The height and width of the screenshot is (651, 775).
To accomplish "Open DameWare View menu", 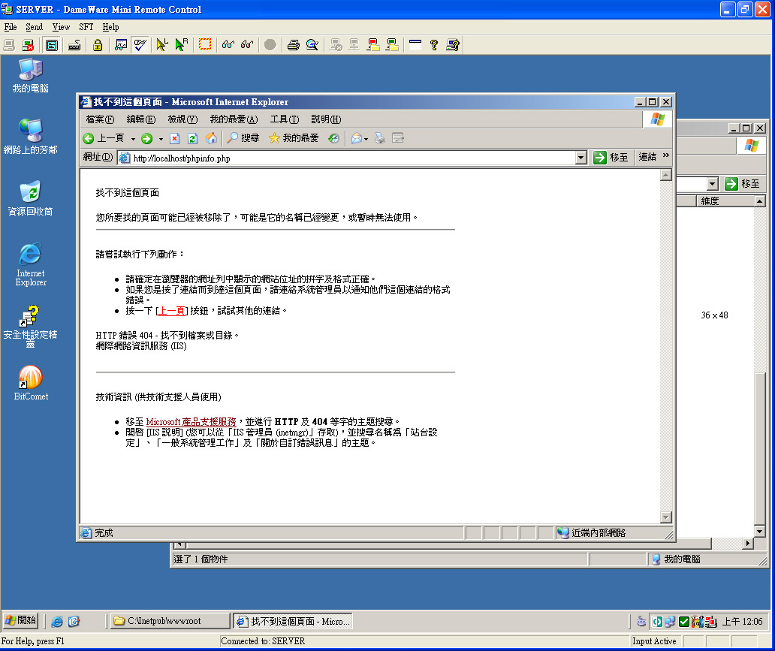I will 61,27.
